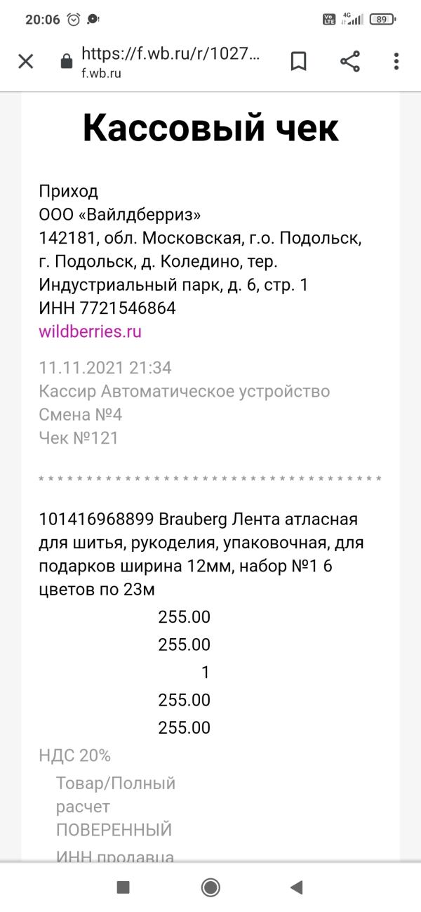Tap the Чек №121 line
Image resolution: width=421 pixels, height=912 pixels.
coord(79,438)
